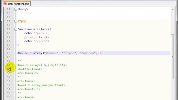This screenshot has width=178, height=100.
Task: Click echo '</pre>'; on line 22
Action: click(37, 41)
